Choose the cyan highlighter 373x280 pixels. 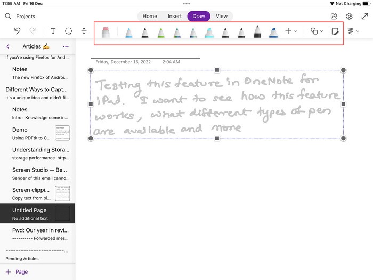point(209,33)
